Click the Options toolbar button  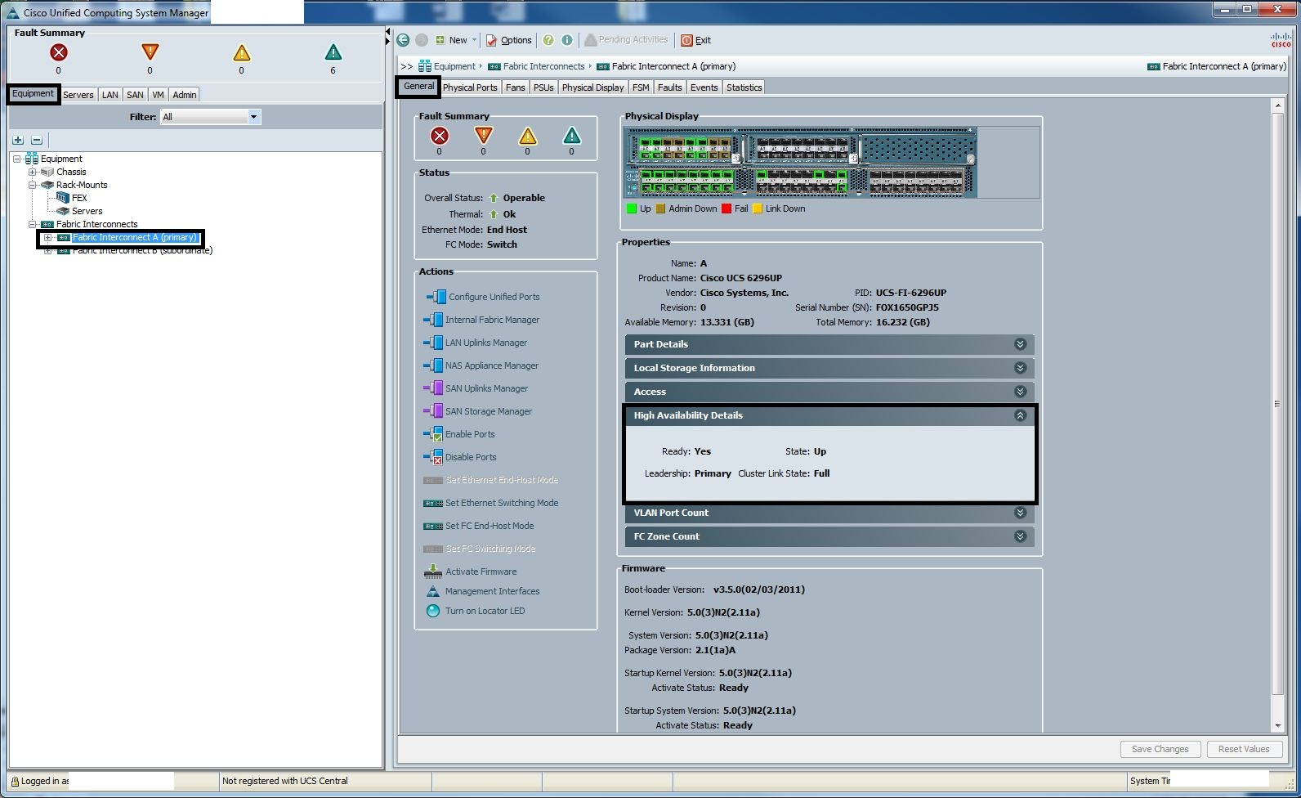point(509,40)
